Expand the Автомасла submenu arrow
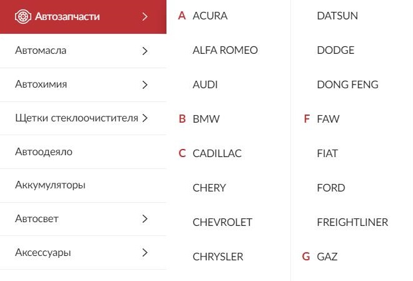413x281 pixels. 145,51
